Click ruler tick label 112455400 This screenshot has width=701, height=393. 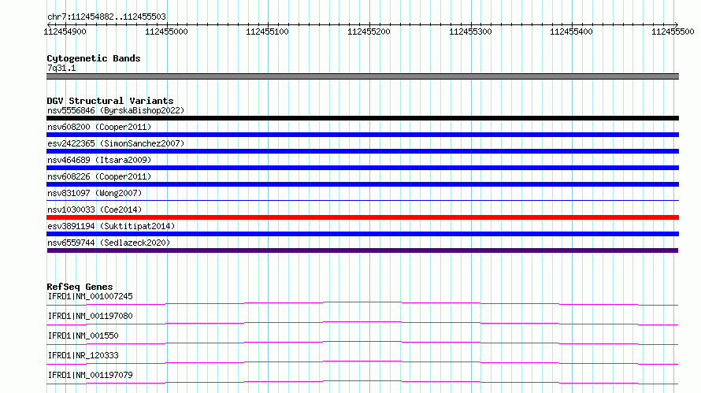tap(571, 32)
